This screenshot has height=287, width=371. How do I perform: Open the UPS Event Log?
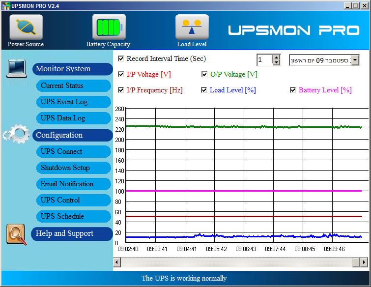coord(74,102)
